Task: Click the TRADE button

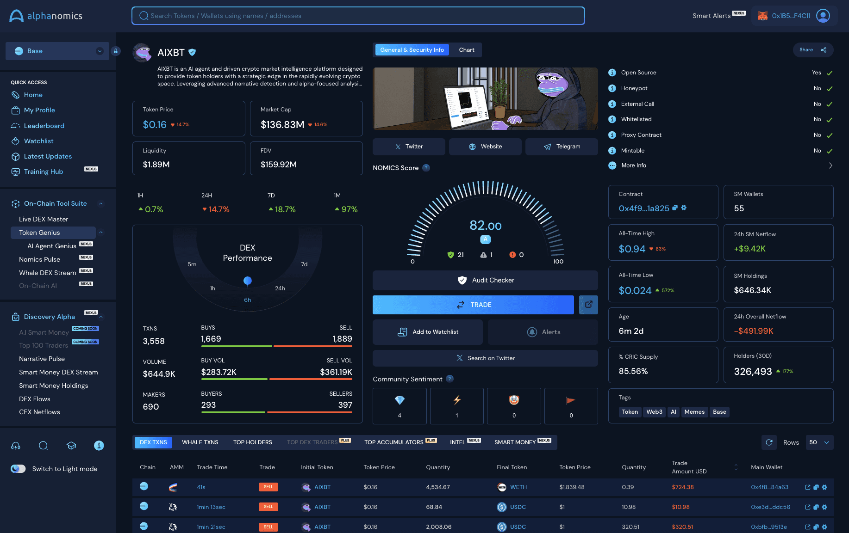Action: tap(473, 305)
